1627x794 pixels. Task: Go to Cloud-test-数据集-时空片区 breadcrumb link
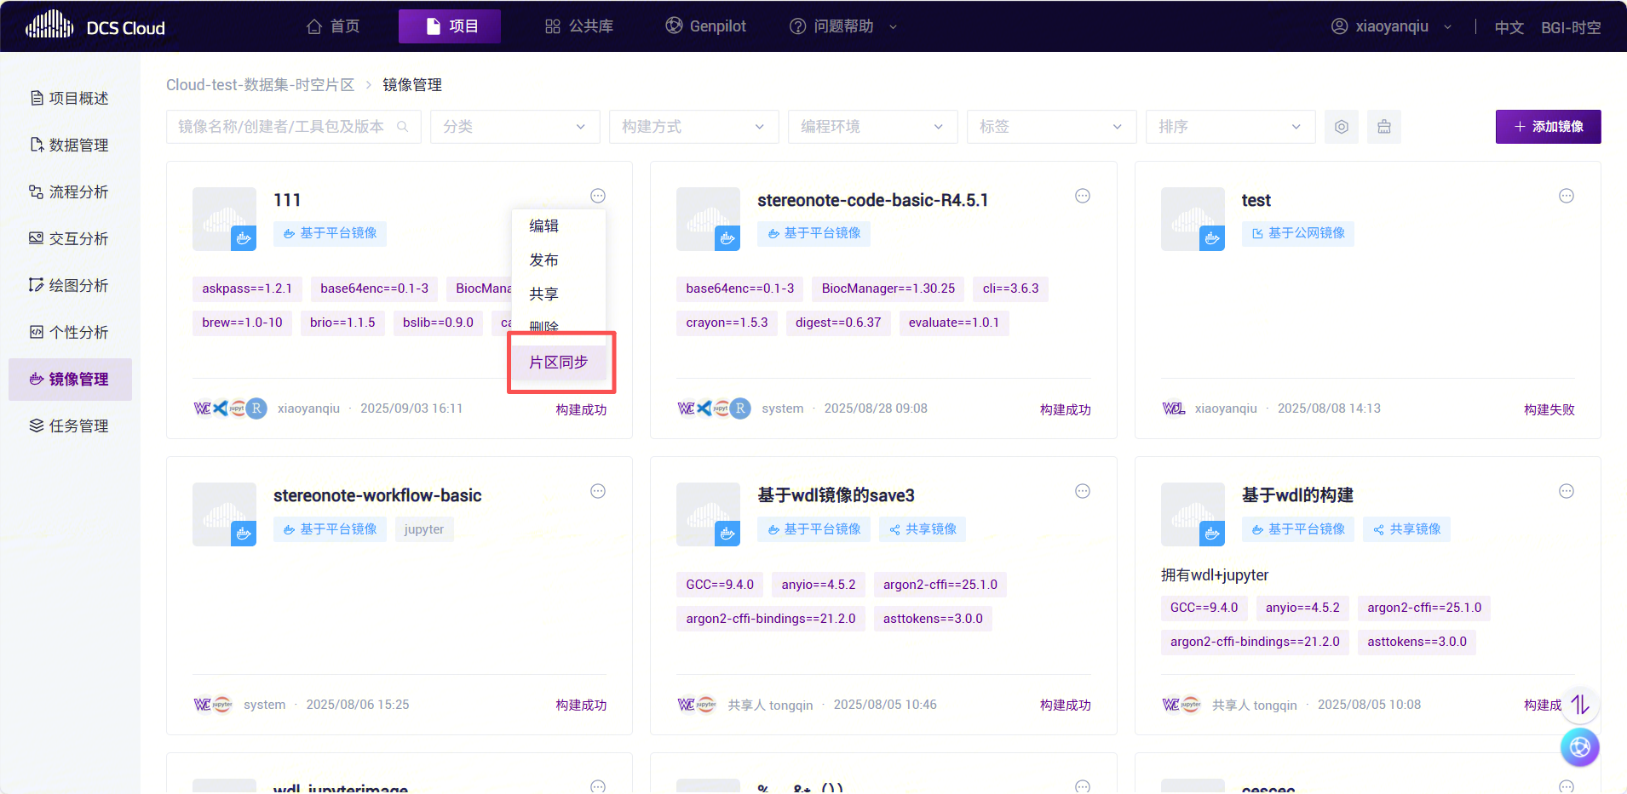pos(260,85)
